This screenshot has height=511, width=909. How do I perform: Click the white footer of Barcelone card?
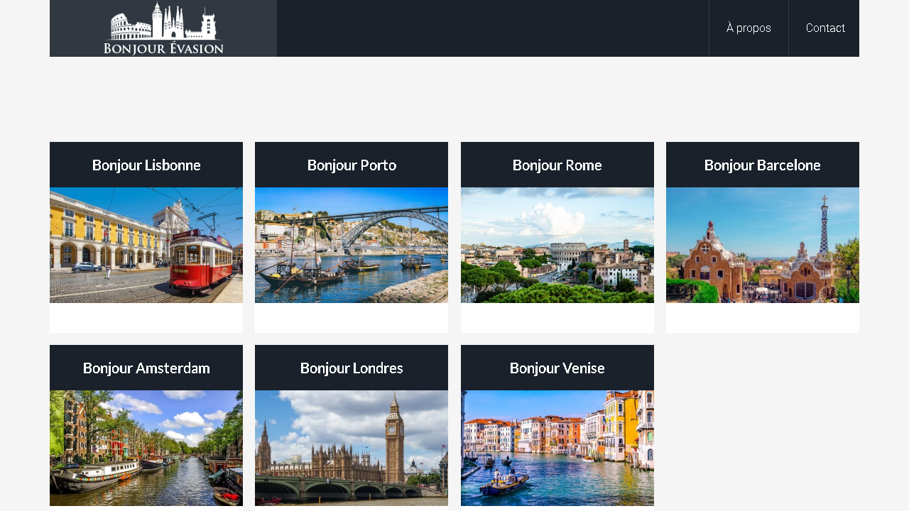click(763, 318)
